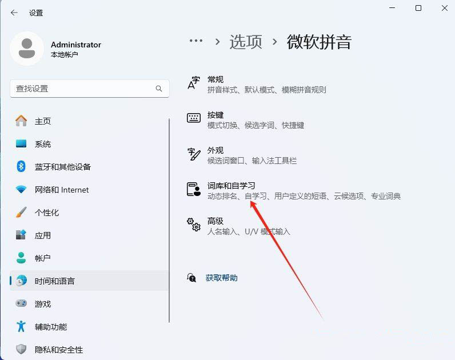Click the gamepad icon for 游戏
Viewport: 455px width, 360px height.
pos(21,303)
